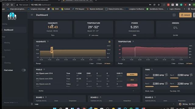Image resolution: width=195 pixels, height=109 pixels.
Task: Open the QuickBooks Online bookmark
Action: (x=155, y=9)
